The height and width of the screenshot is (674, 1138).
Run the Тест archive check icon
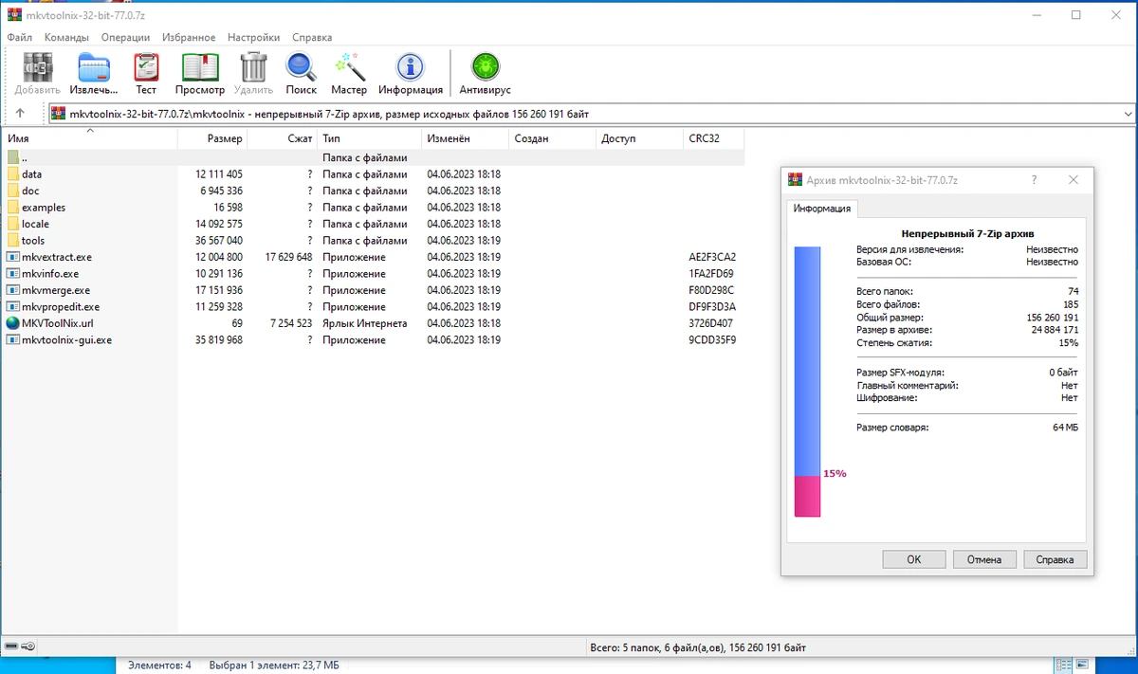146,67
